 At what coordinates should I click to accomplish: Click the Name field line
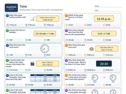tap(110, 7)
